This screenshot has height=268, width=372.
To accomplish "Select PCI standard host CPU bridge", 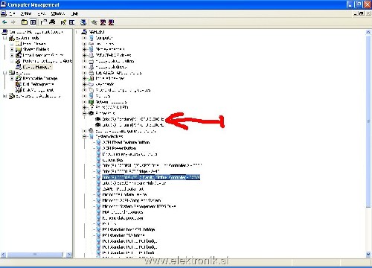I will pyautogui.click(x=129, y=229).
